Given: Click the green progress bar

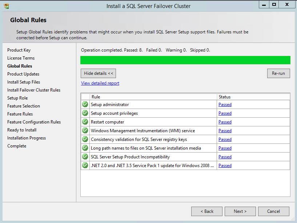Looking at the screenshot, I should coord(185,60).
